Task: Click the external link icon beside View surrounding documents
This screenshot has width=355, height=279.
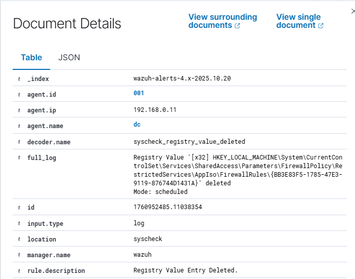Action: (x=238, y=26)
